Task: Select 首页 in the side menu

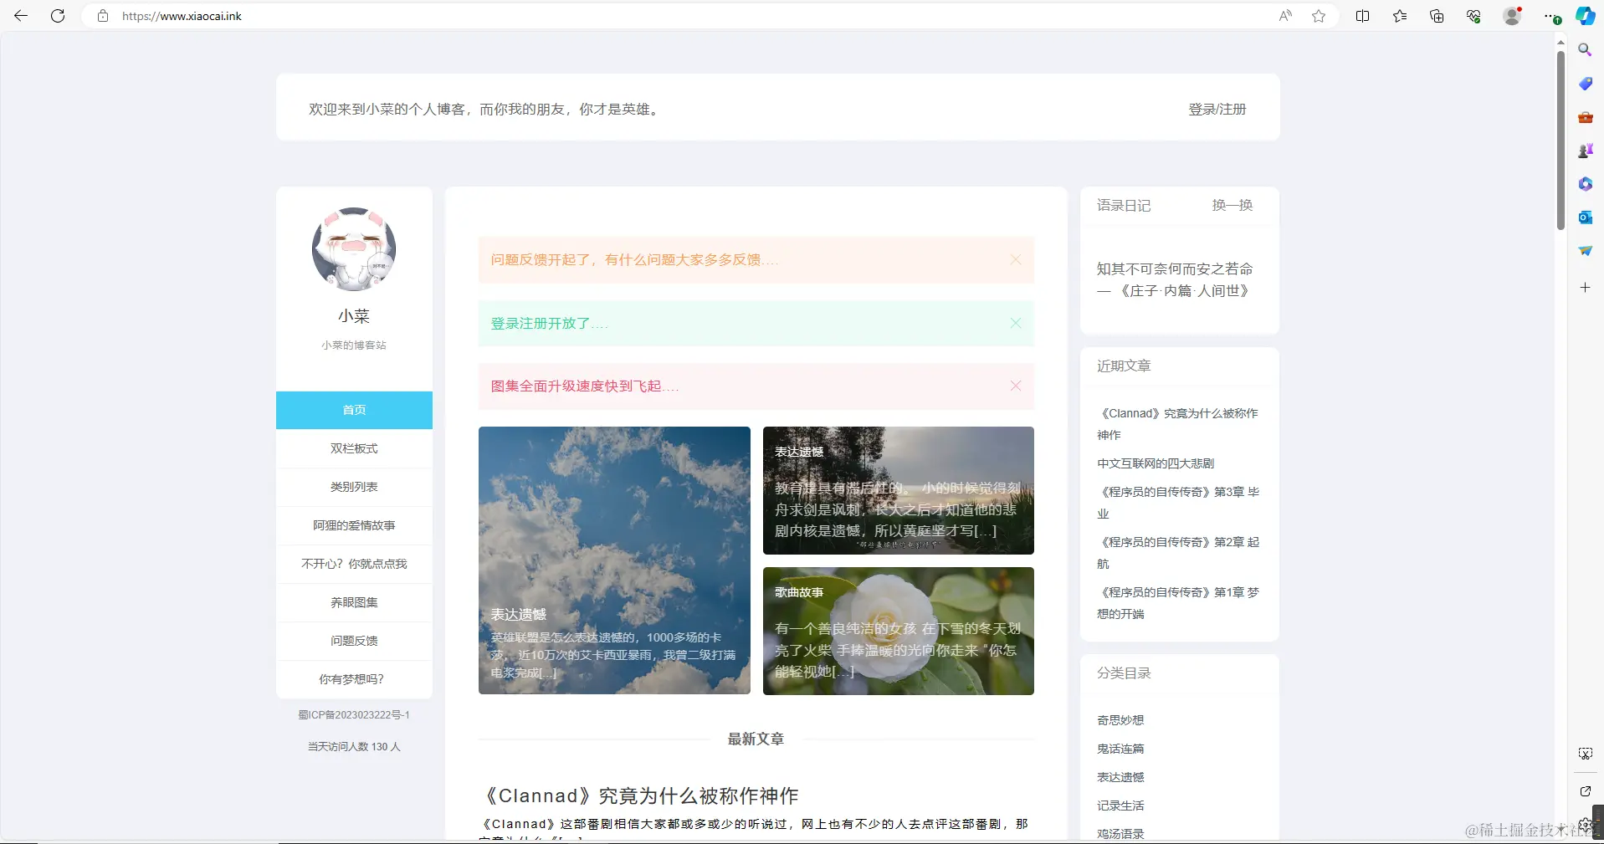Action: click(354, 410)
